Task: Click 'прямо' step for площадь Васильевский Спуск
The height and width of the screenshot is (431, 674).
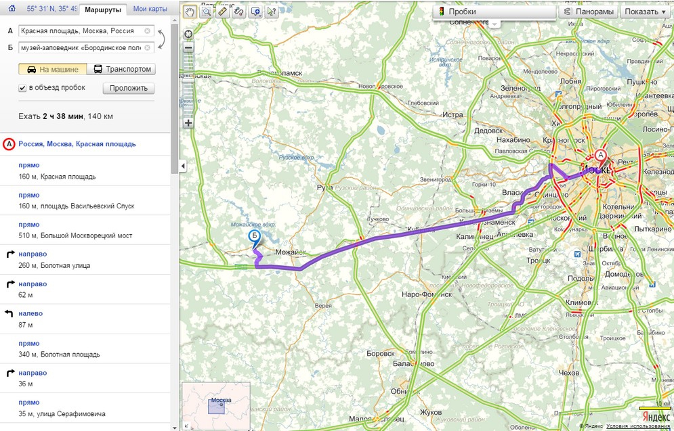Action: (x=29, y=195)
